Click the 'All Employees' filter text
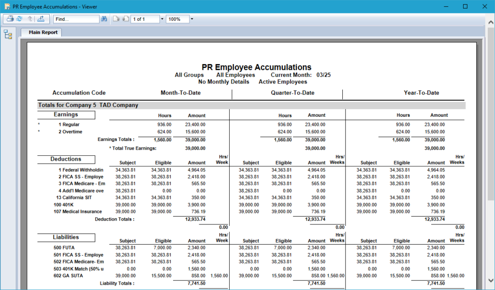The image size is (495, 290). pos(235,75)
